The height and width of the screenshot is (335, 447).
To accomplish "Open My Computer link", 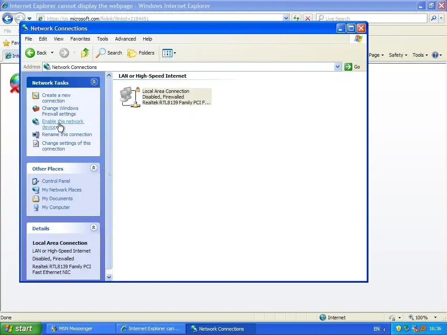I will coord(56,207).
